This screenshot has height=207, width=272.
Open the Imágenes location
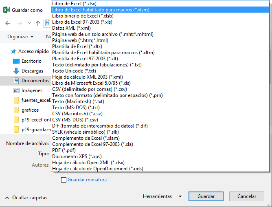point(32,90)
